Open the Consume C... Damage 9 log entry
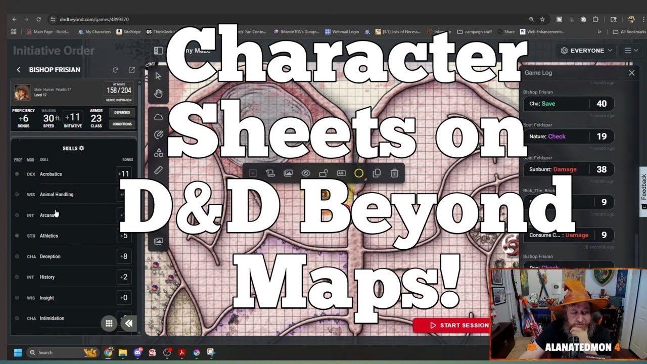This screenshot has width=647, height=364. [569, 235]
